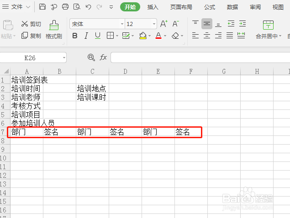Expand paste 粘贴 options arrow

14,36
